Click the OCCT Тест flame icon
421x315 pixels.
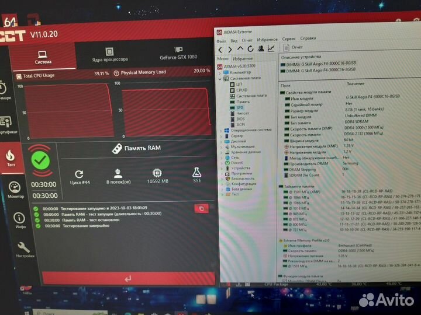pyautogui.click(x=10, y=158)
